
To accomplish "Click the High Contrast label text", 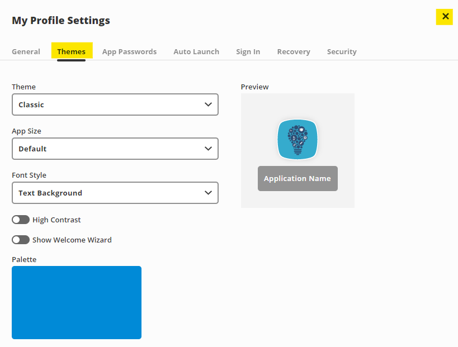I will 56,220.
